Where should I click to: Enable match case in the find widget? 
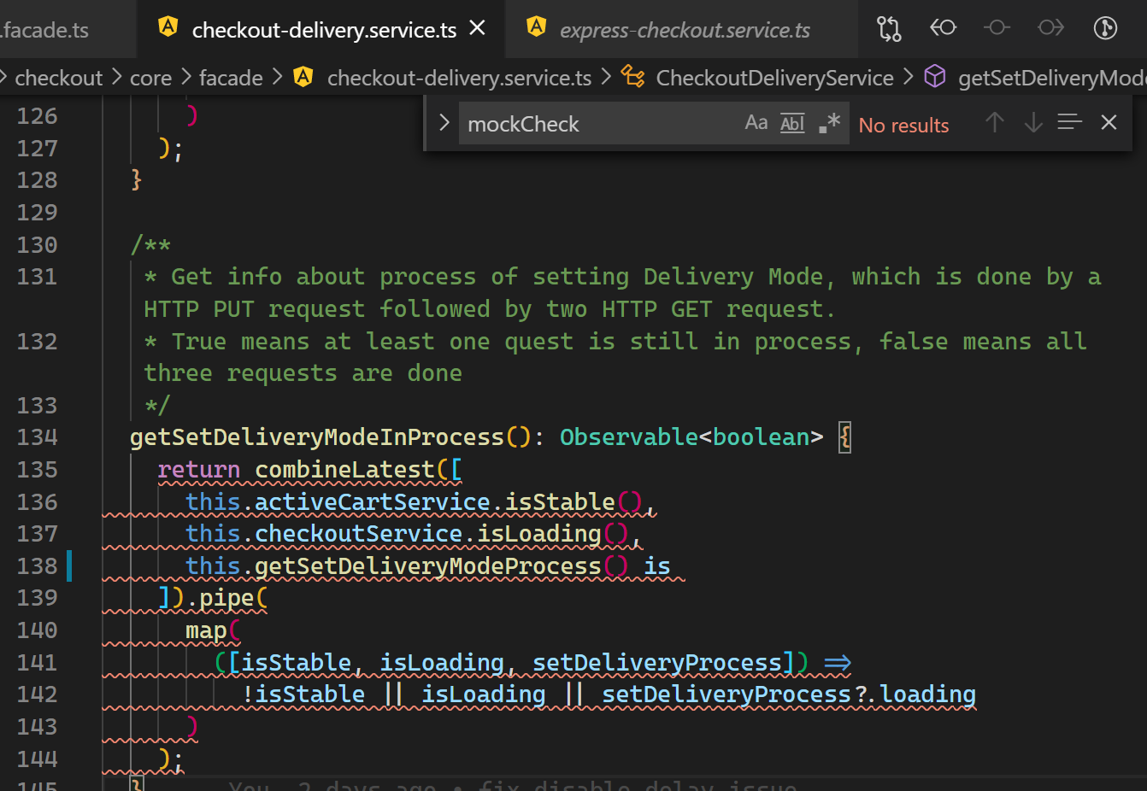click(756, 123)
